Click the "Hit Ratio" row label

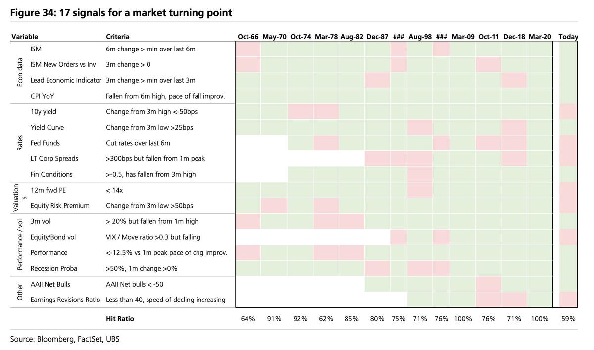(120, 319)
